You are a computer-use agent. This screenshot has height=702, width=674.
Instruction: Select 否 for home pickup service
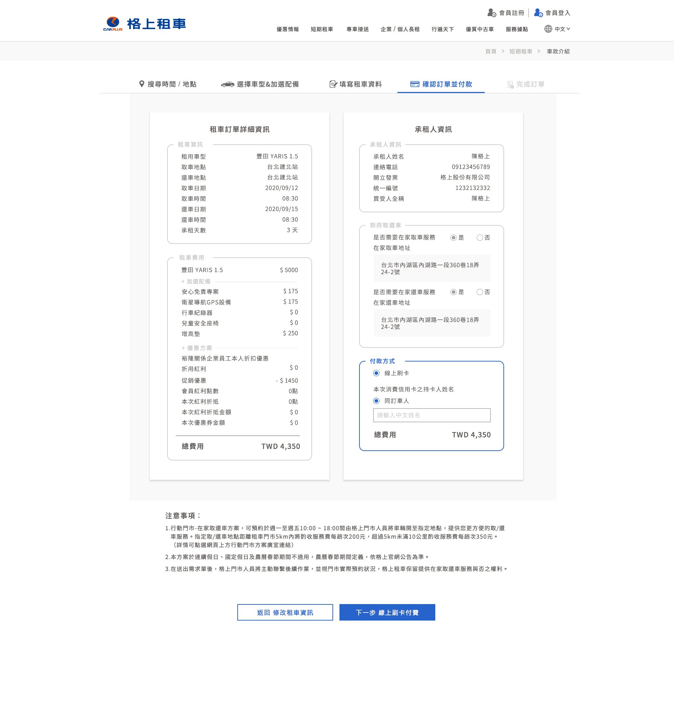(480, 238)
